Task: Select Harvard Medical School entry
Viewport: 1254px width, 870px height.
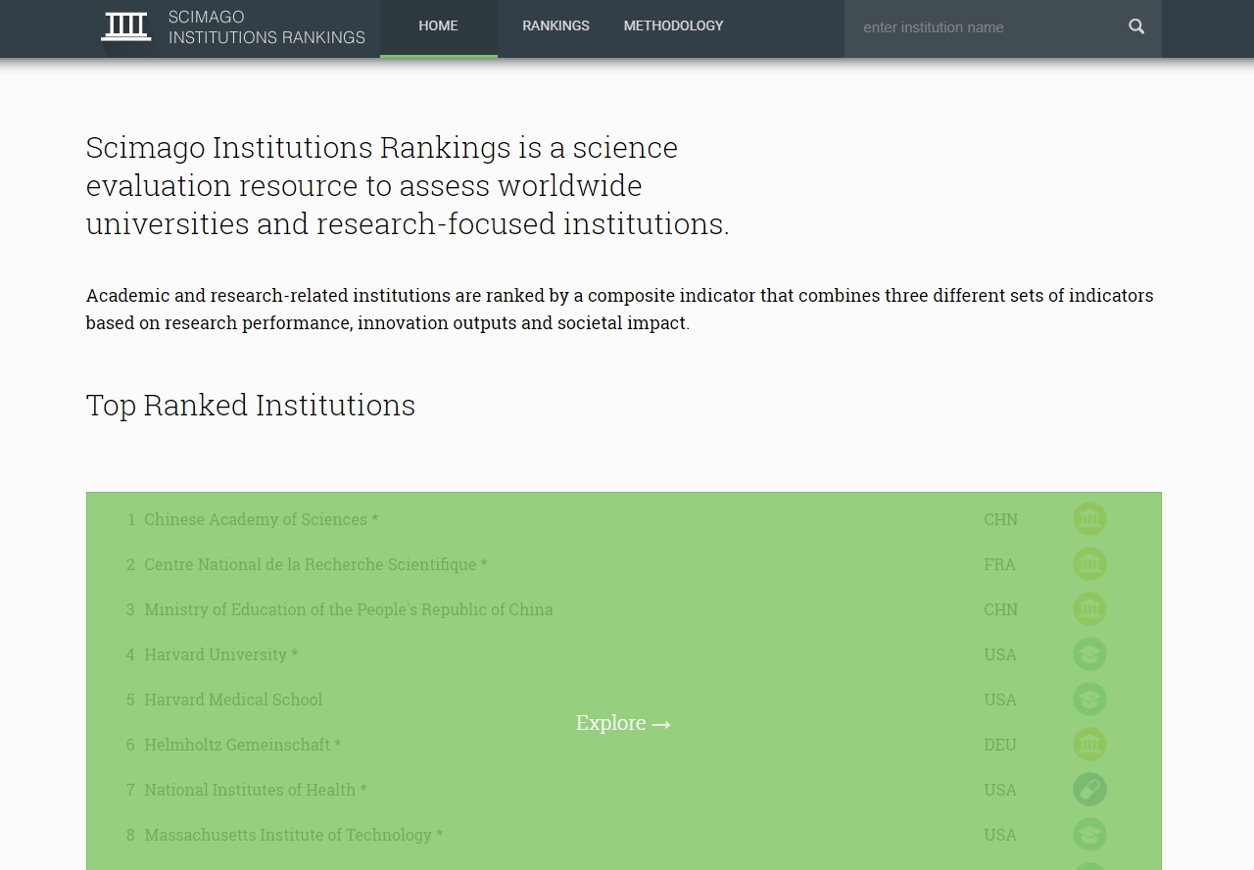Action: tap(233, 700)
